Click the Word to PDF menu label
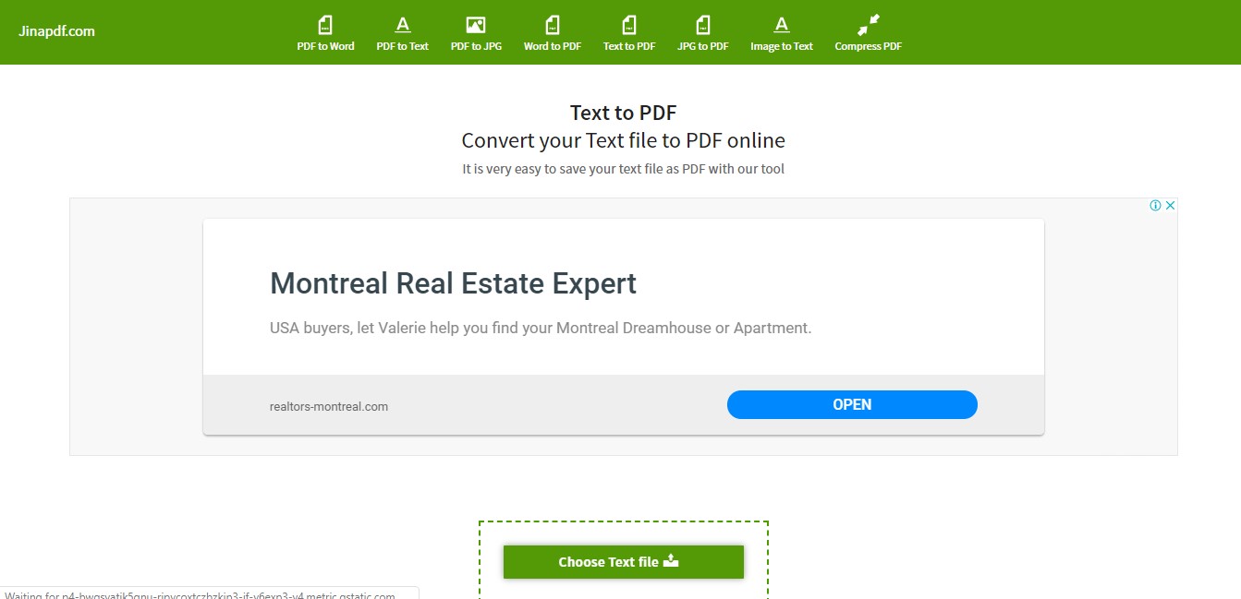Screen dimensions: 1241x599 pyautogui.click(x=553, y=46)
